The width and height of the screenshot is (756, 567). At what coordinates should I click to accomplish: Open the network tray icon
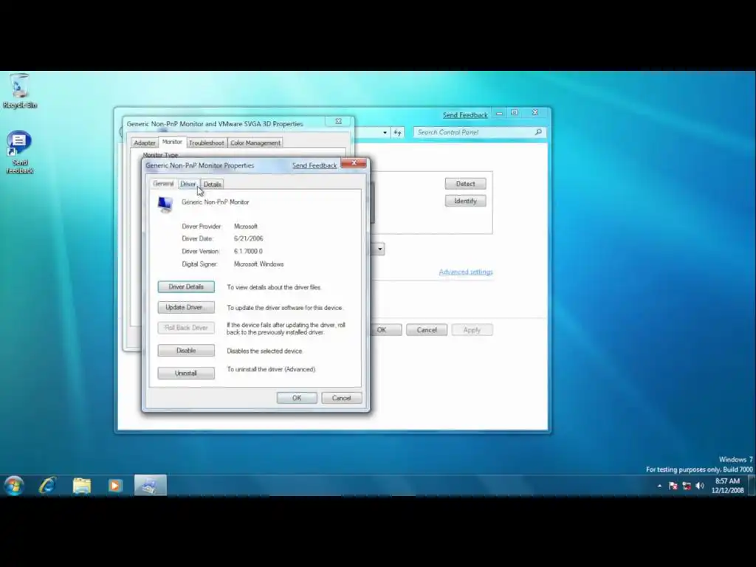point(687,486)
